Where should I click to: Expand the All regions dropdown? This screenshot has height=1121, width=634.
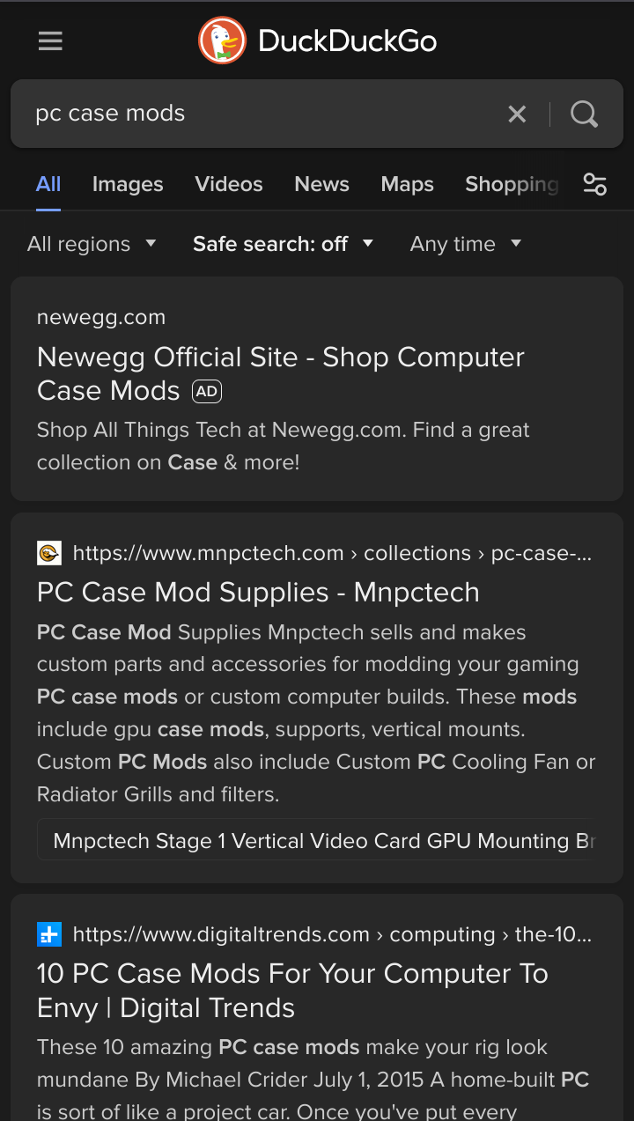point(92,244)
